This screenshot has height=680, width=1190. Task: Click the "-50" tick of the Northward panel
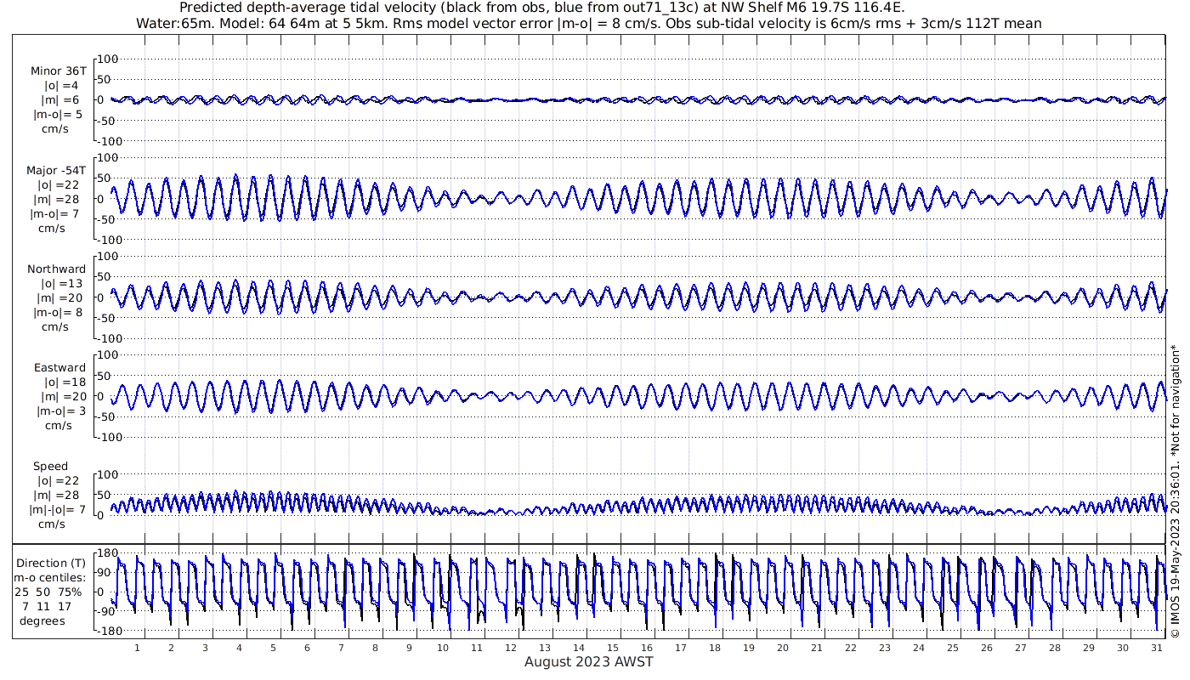click(x=105, y=318)
